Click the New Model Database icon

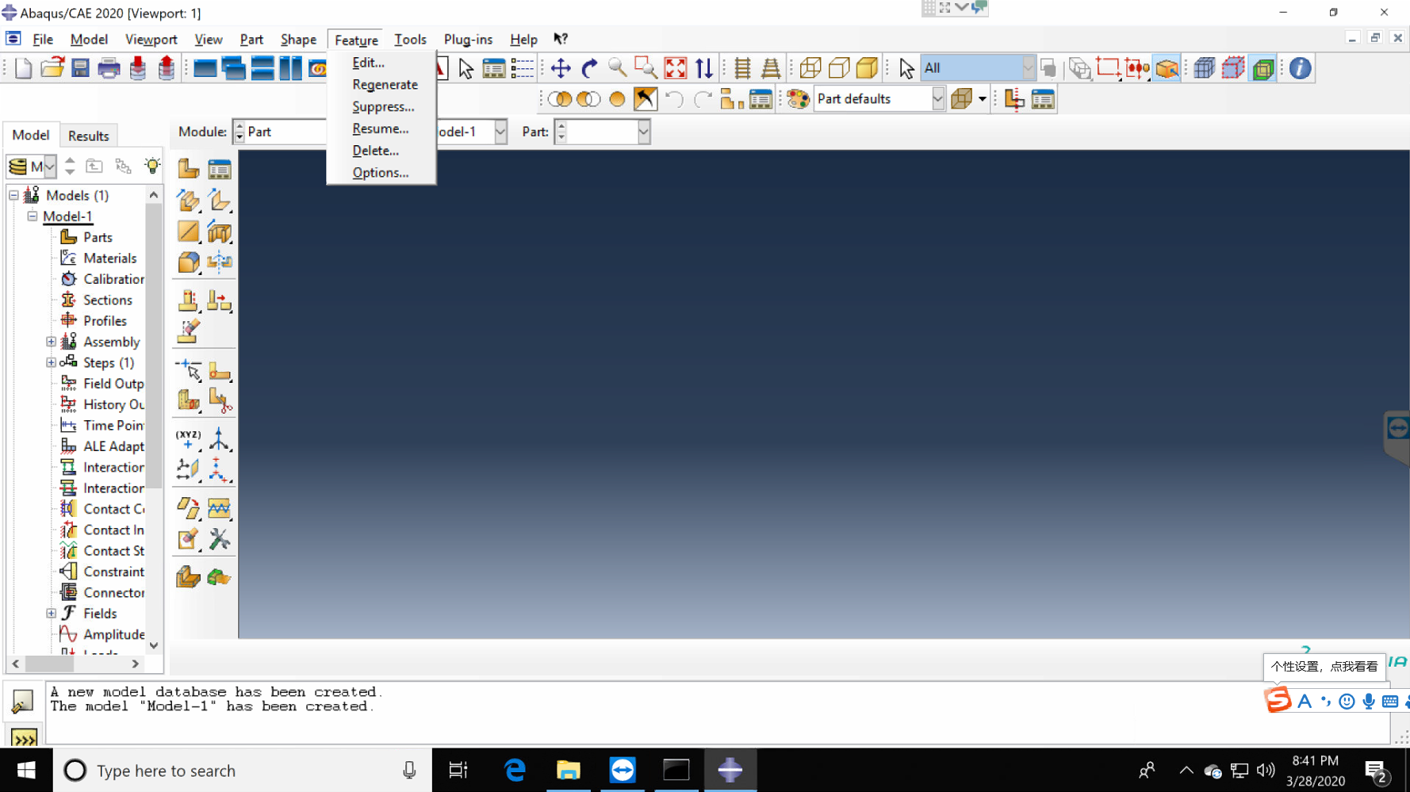pos(23,68)
